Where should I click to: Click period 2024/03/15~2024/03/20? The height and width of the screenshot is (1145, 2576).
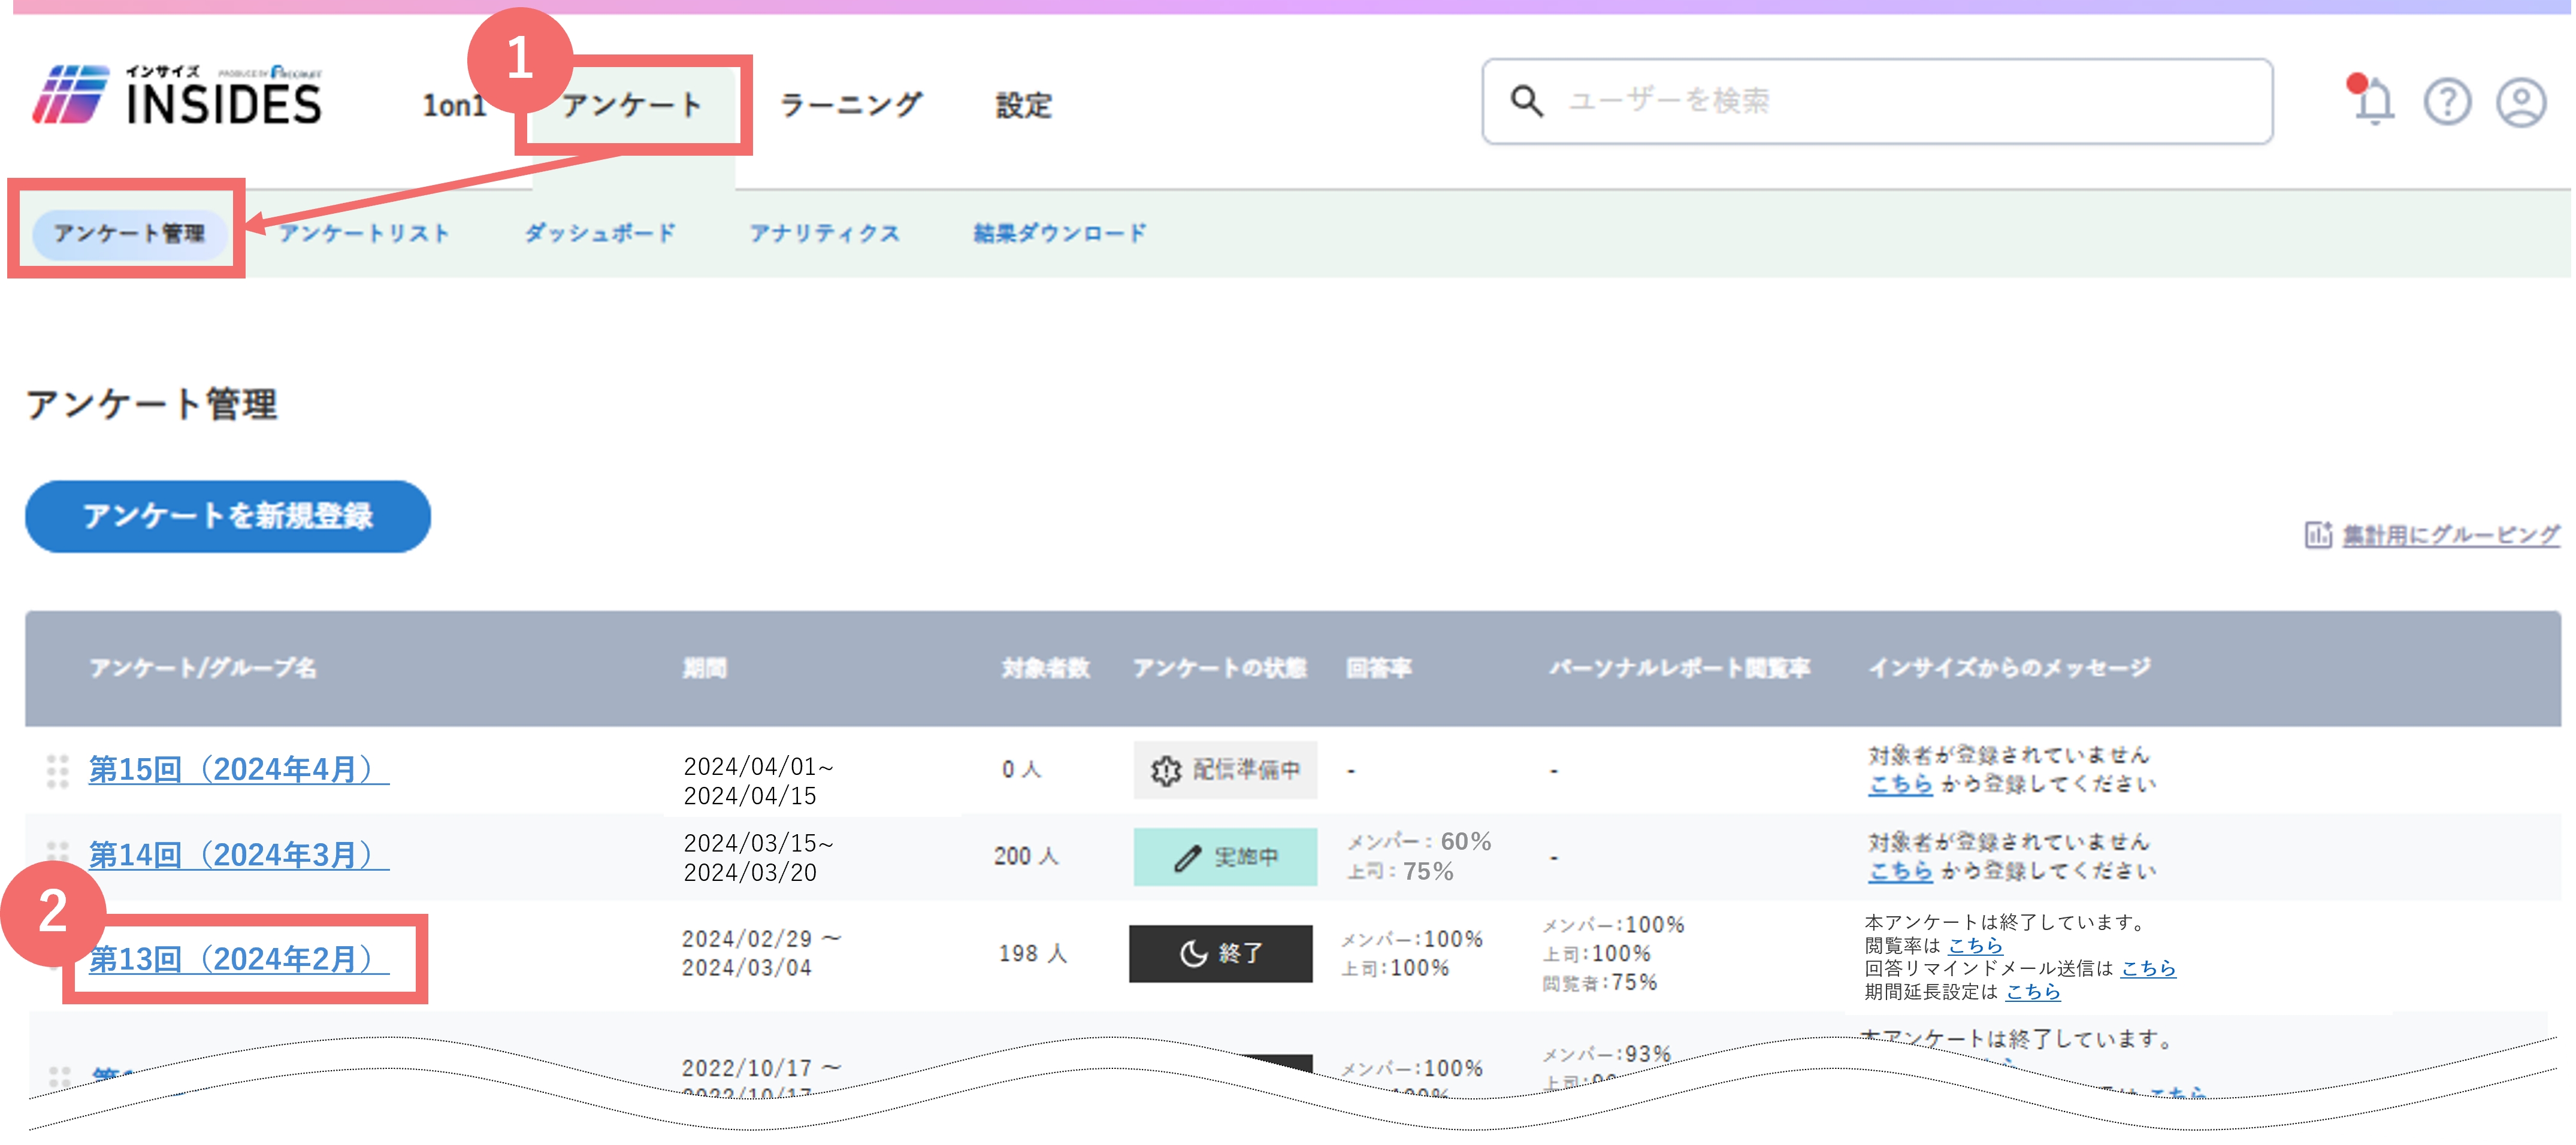pos(758,858)
